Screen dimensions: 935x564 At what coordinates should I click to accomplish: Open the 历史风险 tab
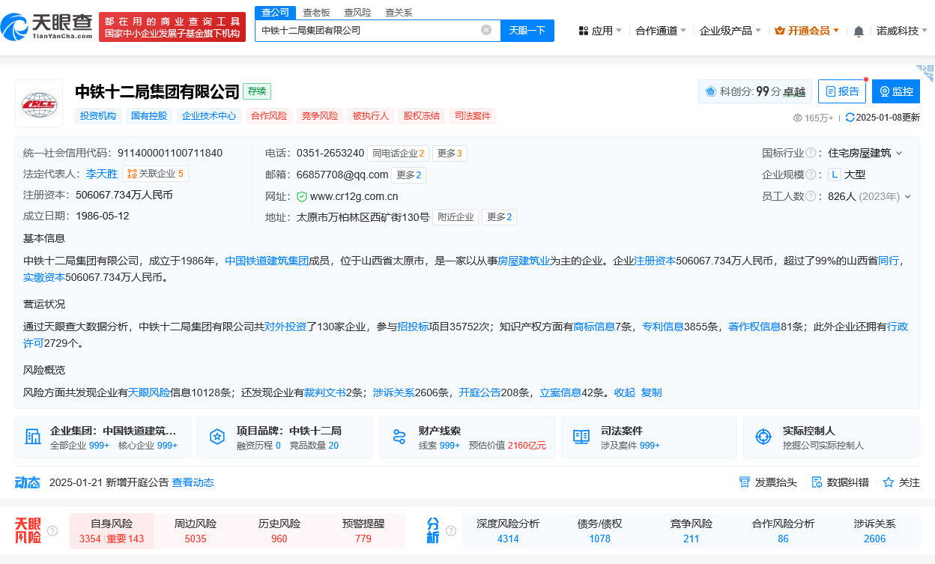[x=279, y=531]
